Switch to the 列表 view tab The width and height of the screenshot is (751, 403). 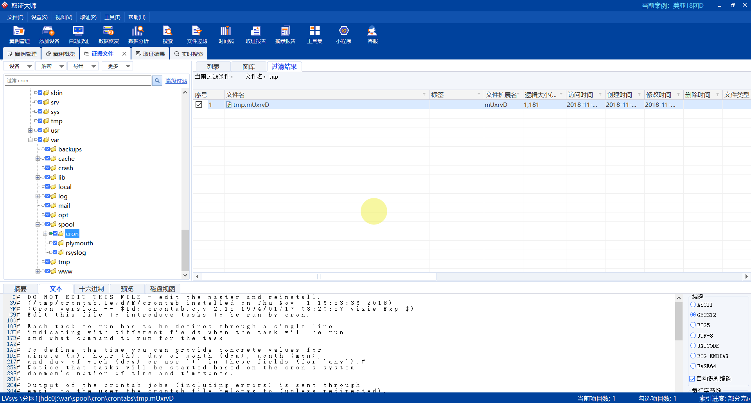tap(213, 67)
